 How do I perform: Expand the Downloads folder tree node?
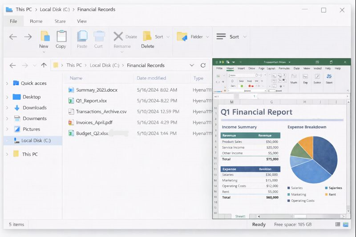[x=7, y=108]
